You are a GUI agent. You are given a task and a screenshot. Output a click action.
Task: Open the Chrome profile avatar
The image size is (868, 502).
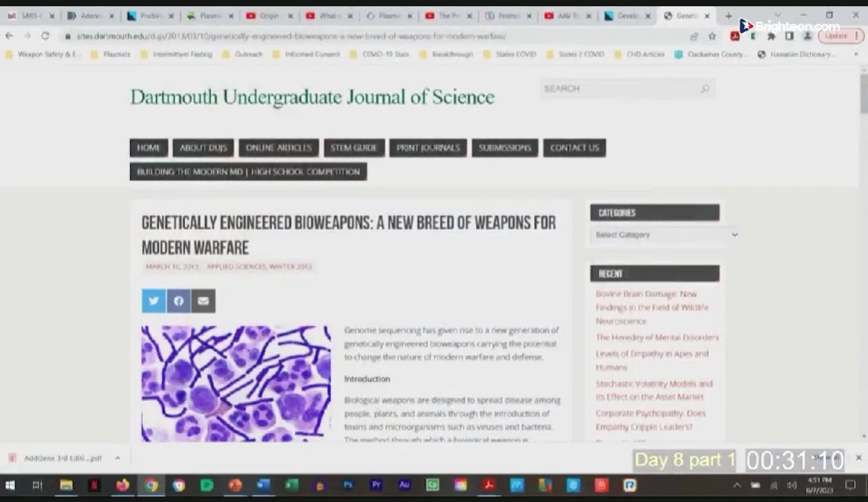(x=808, y=36)
